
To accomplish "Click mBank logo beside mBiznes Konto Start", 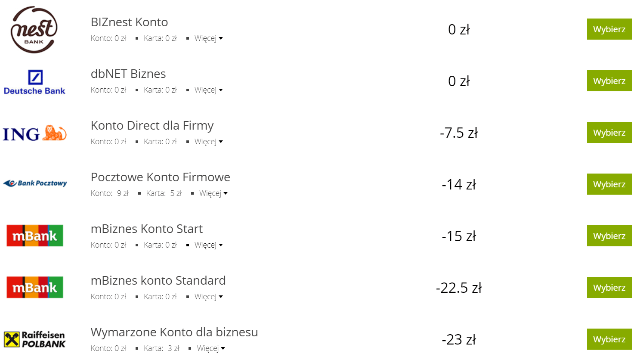I will 35,236.
